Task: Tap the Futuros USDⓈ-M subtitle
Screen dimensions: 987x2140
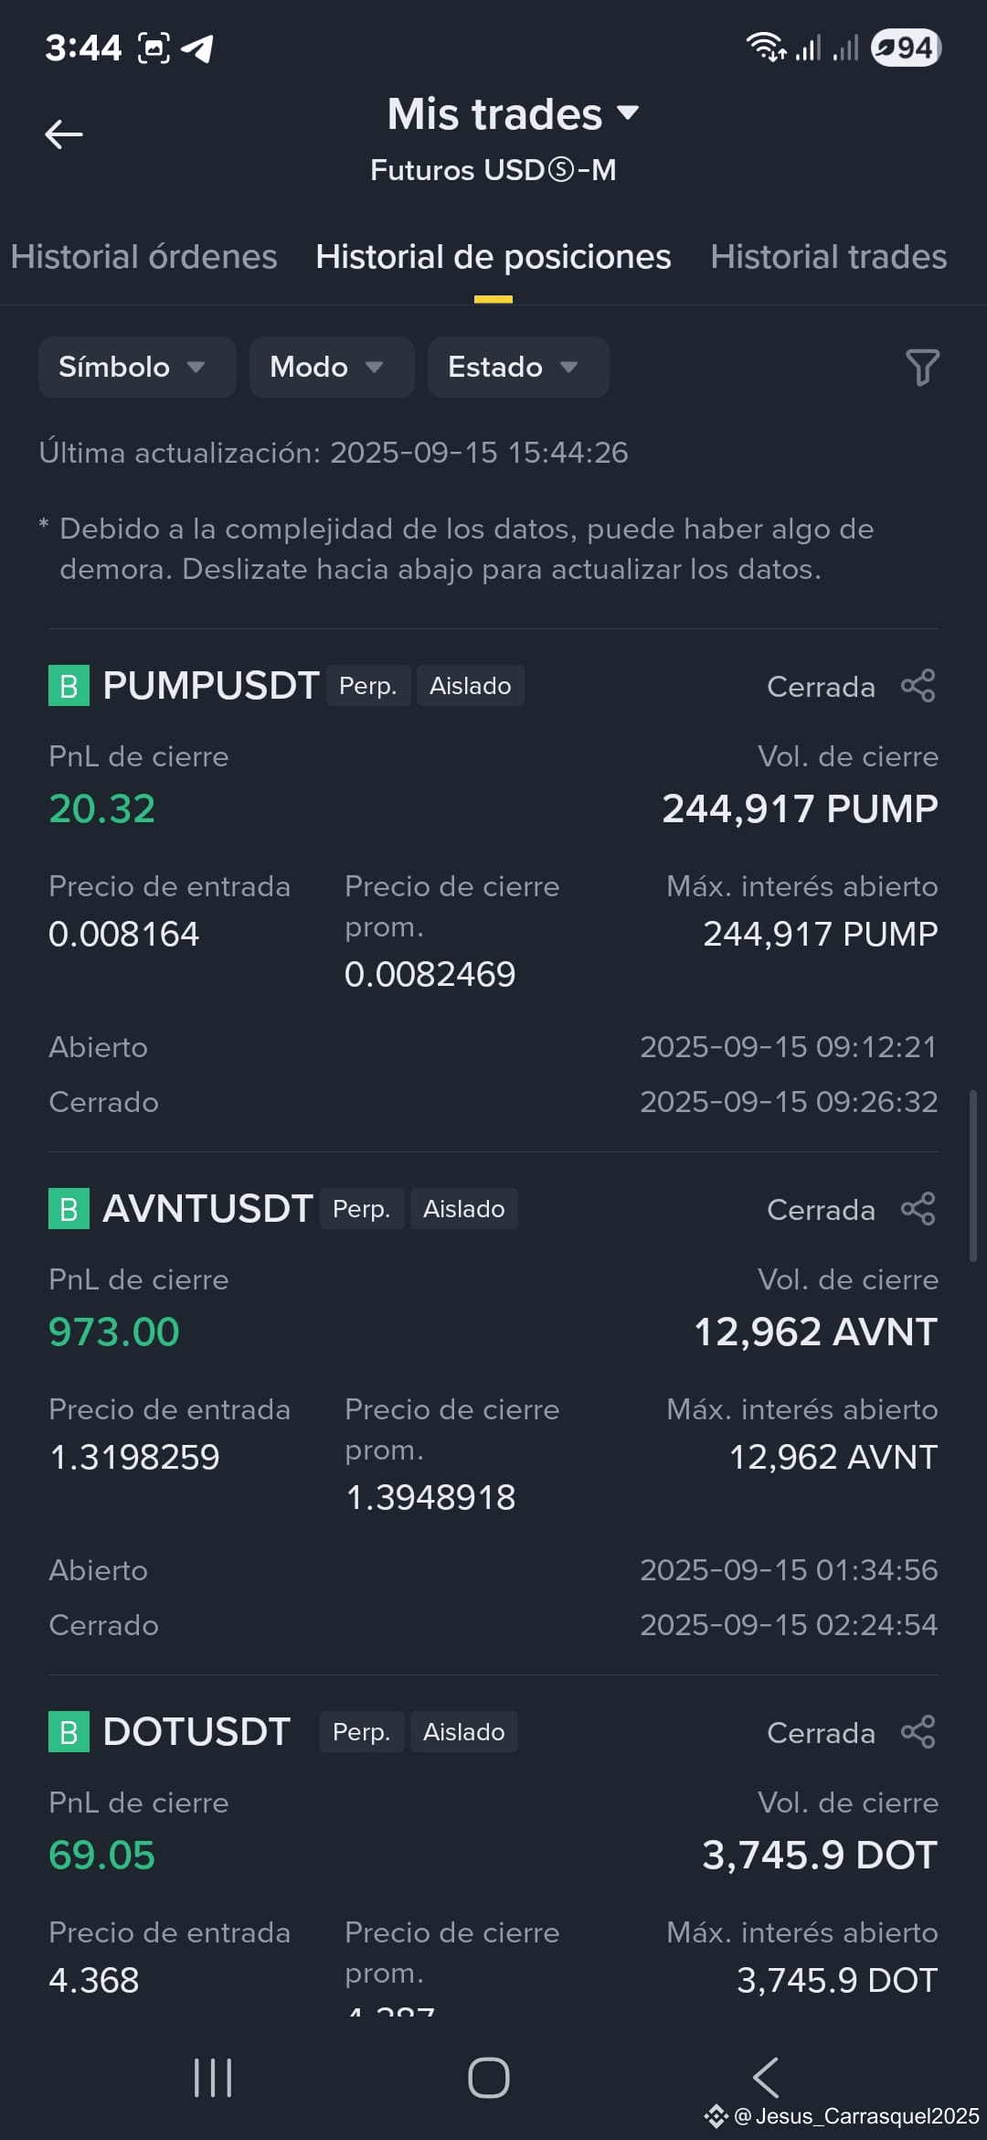Action: 493,170
